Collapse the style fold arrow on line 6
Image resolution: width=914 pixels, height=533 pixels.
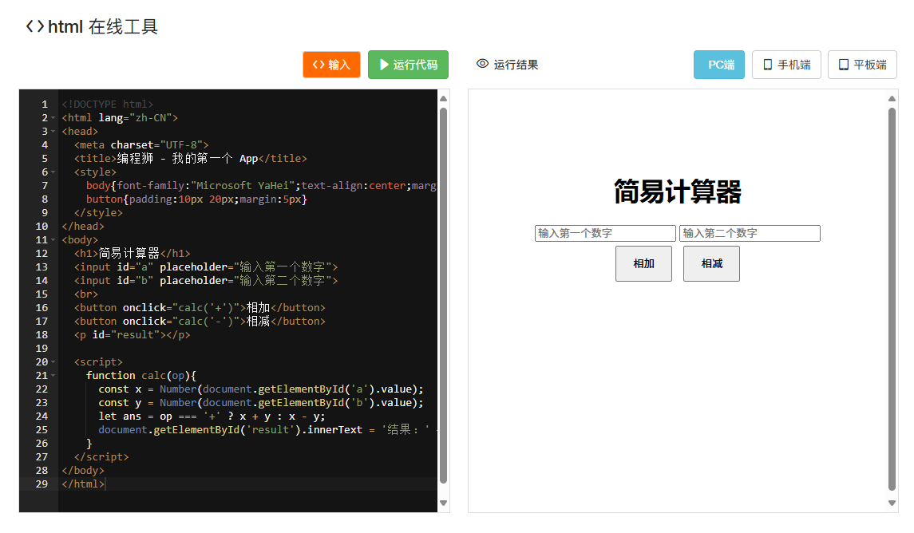point(53,172)
